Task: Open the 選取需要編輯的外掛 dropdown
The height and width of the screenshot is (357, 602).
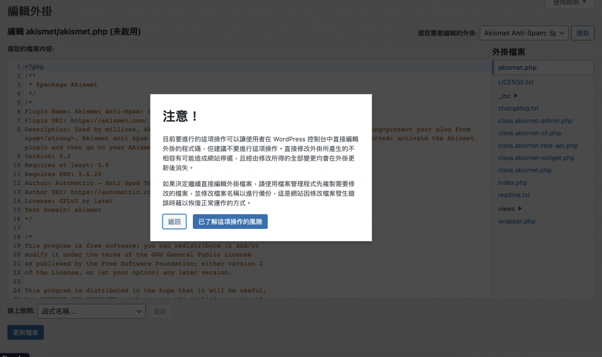Action: [x=524, y=33]
